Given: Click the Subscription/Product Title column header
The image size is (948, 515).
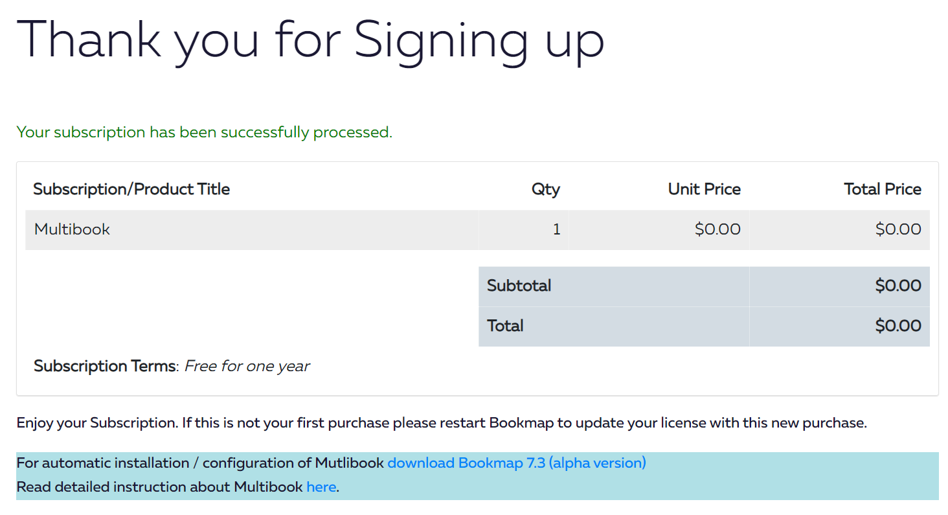Looking at the screenshot, I should click(131, 189).
